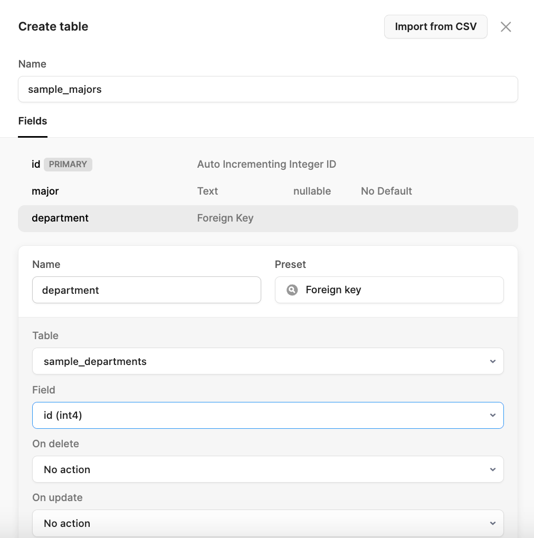The image size is (534, 538).
Task: Open the On delete dropdown
Action: pyautogui.click(x=268, y=469)
